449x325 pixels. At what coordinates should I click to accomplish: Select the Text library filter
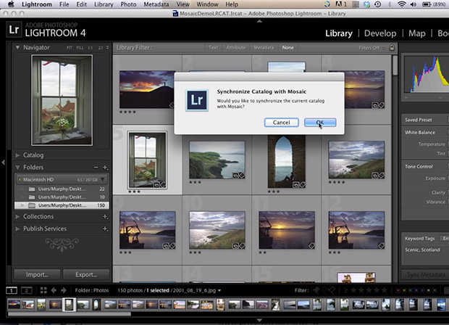[x=213, y=48]
